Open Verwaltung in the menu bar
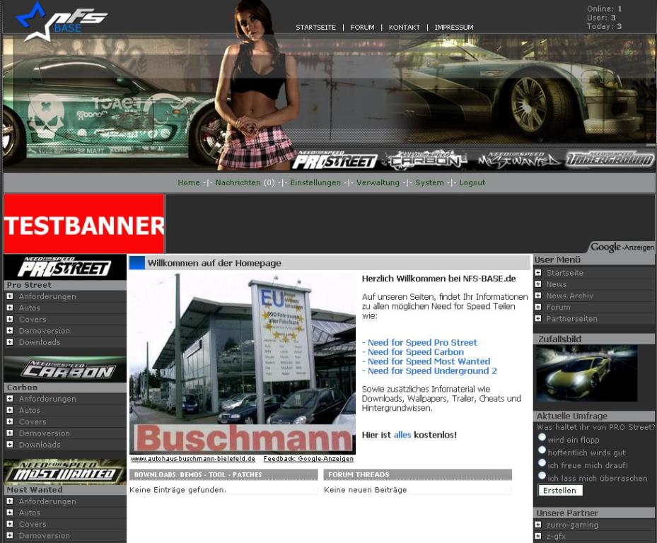Viewport: 657px width, 543px height. tap(378, 182)
